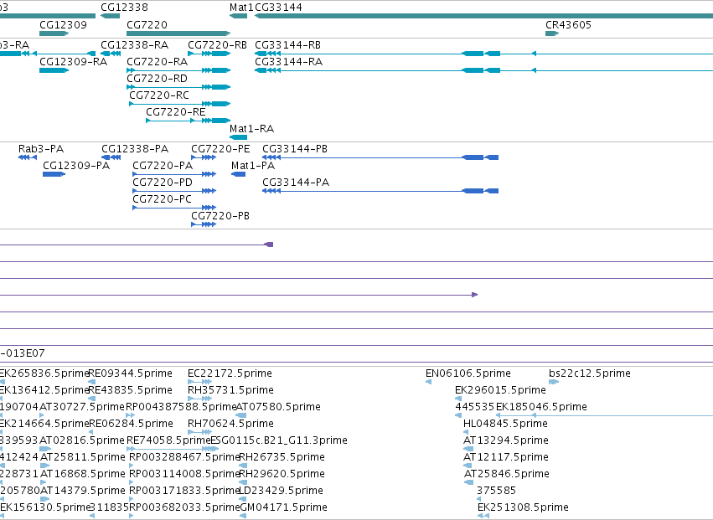Click transcript CG12338-RA label
713x520 pixels.
pos(135,45)
